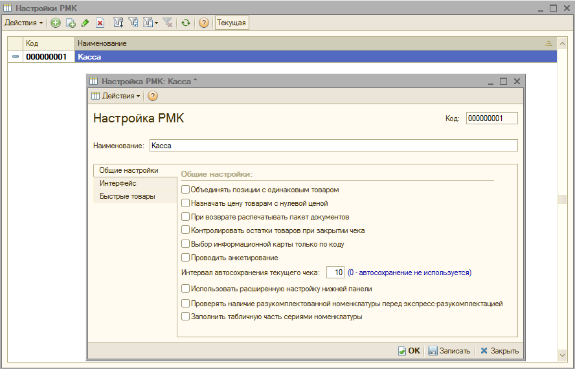Click the red Mark for deletion icon
This screenshot has height=369, width=575.
[x=100, y=23]
